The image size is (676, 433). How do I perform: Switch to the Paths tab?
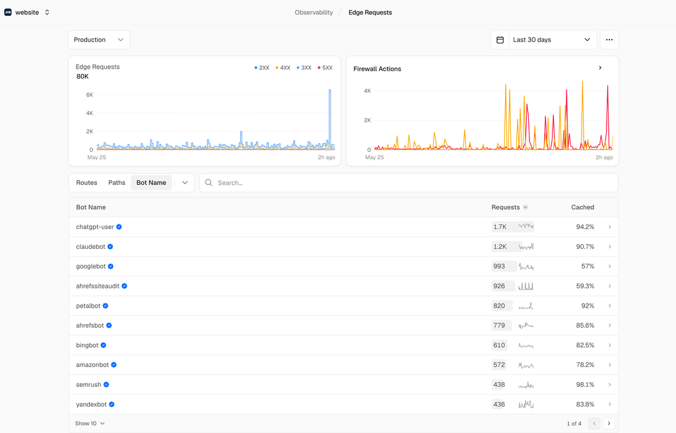117,183
